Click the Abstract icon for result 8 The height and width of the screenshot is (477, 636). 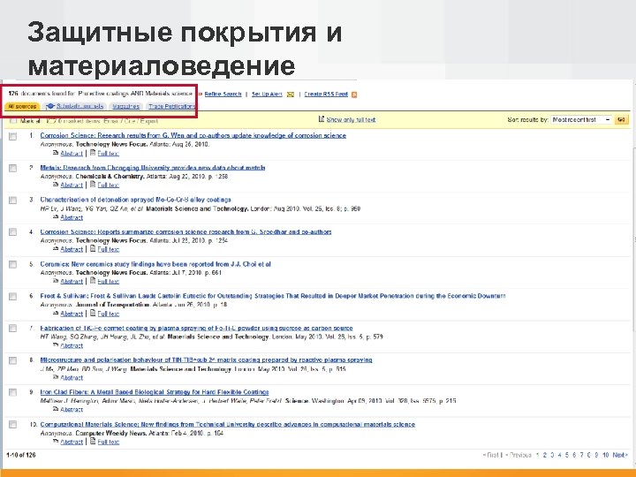click(56, 377)
